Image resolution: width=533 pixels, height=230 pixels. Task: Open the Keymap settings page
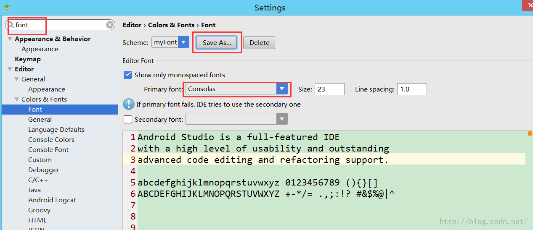coord(28,59)
